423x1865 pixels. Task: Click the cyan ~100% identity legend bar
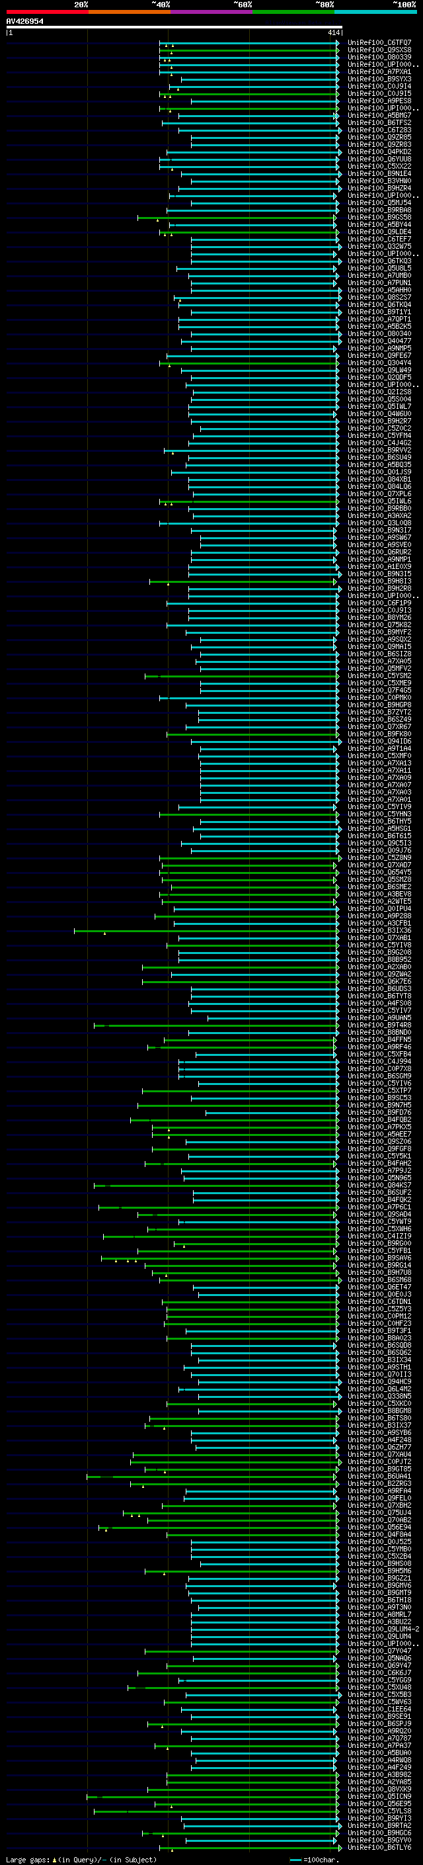(x=375, y=12)
